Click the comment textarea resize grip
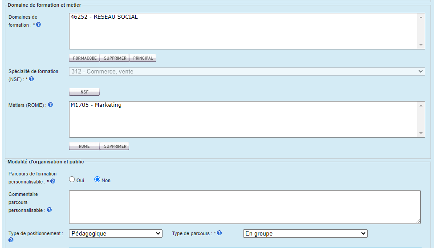 (418, 221)
